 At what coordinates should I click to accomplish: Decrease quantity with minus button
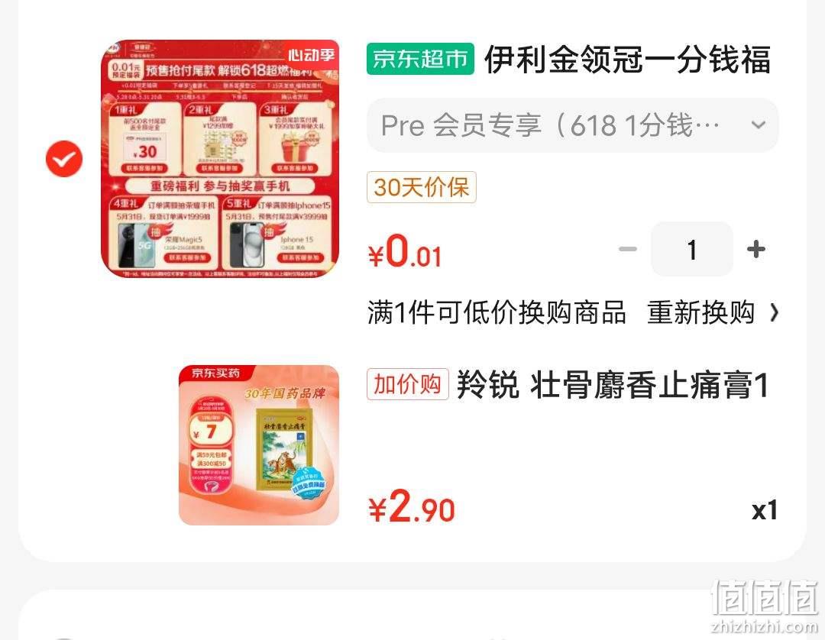click(x=628, y=249)
